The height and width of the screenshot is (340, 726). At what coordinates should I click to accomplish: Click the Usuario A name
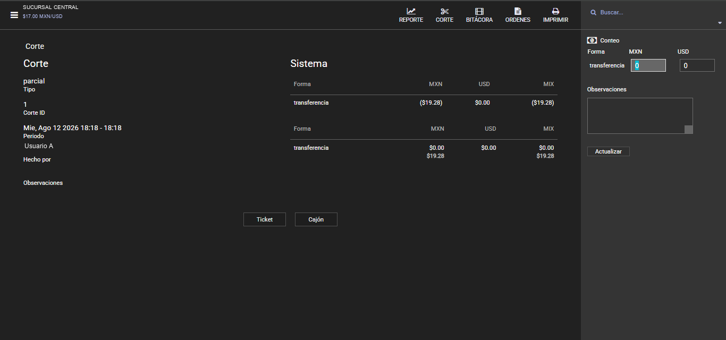(39, 146)
